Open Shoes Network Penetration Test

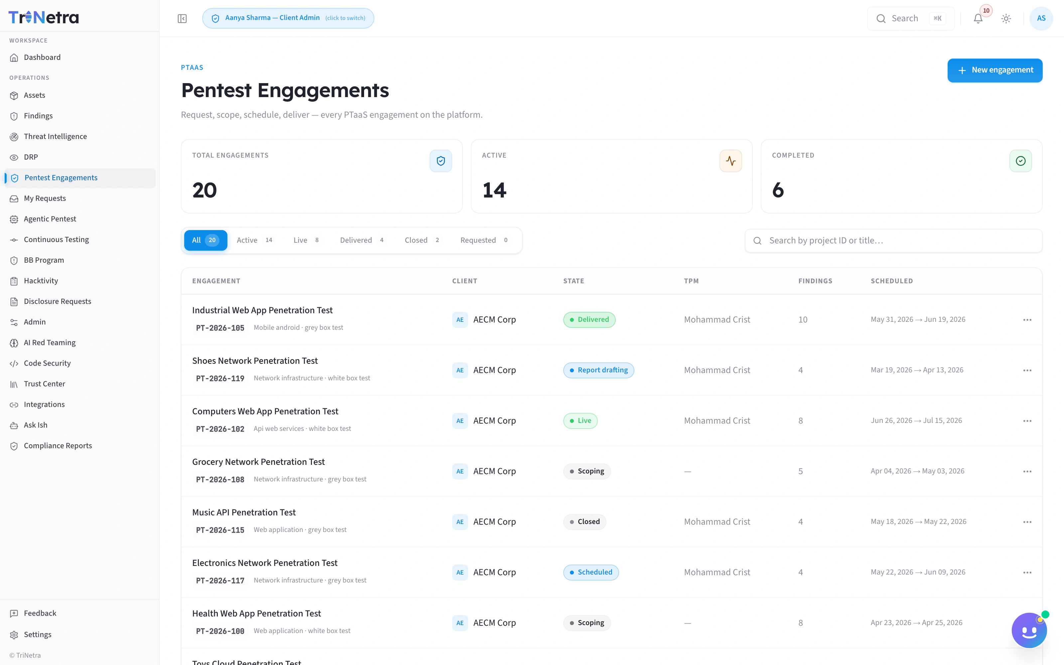click(x=255, y=361)
